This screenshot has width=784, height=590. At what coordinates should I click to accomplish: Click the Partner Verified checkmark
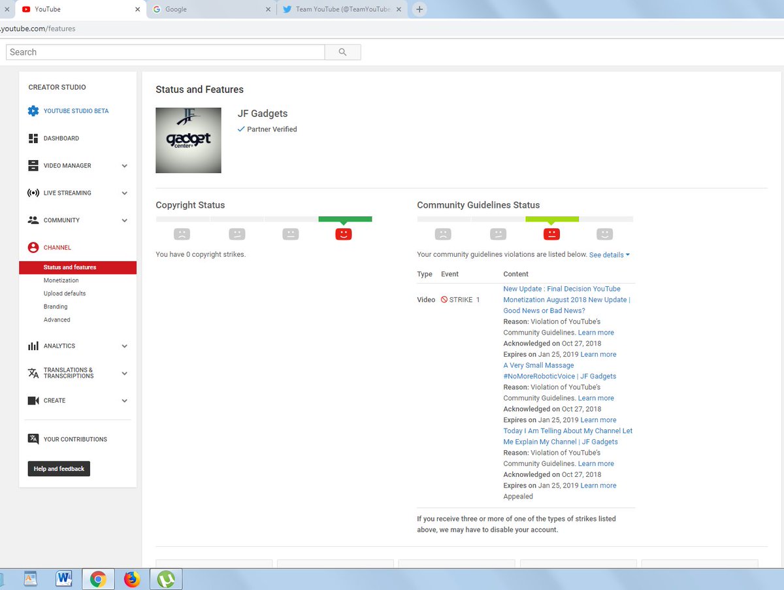[x=241, y=129]
